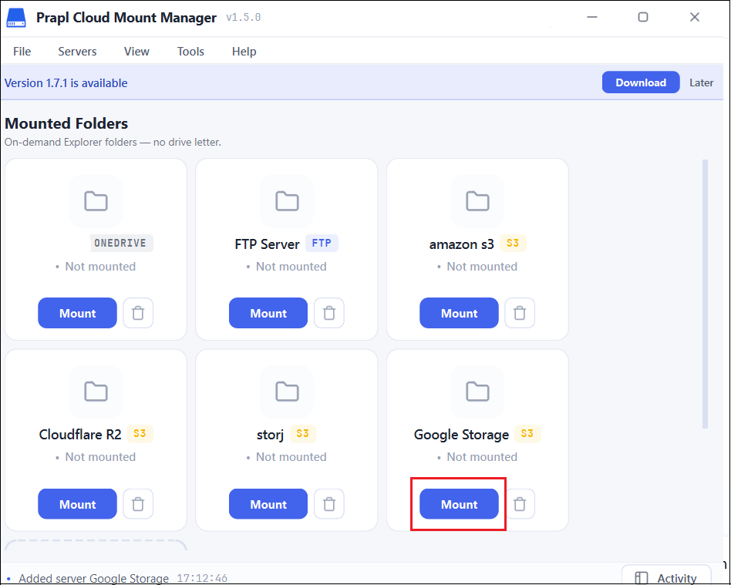Open the Servers menu
This screenshot has width=731, height=585.
tap(77, 52)
